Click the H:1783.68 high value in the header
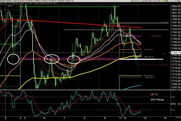 pos(29,1)
